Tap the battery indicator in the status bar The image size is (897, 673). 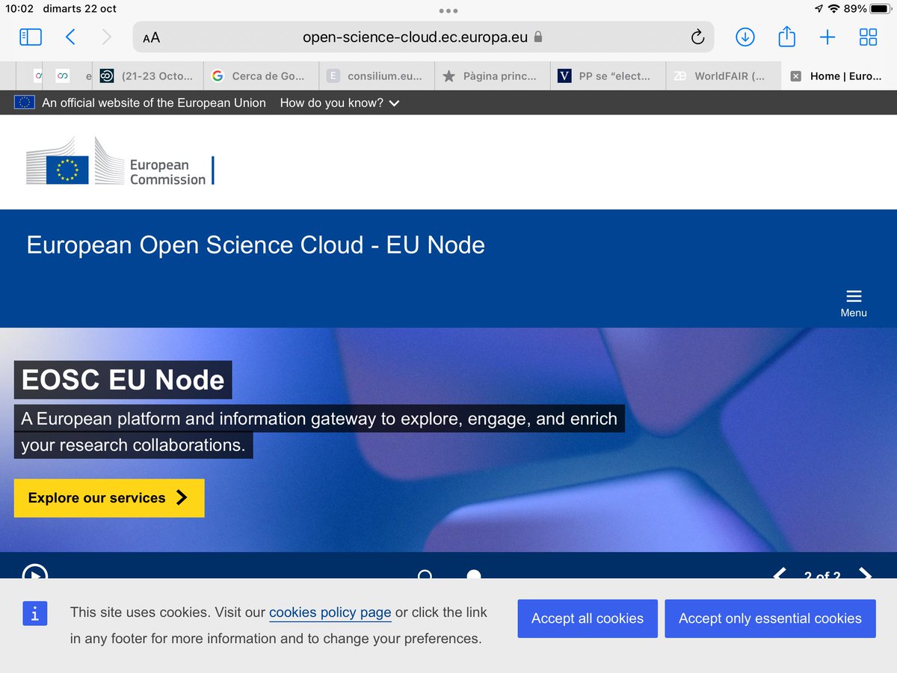coord(881,9)
